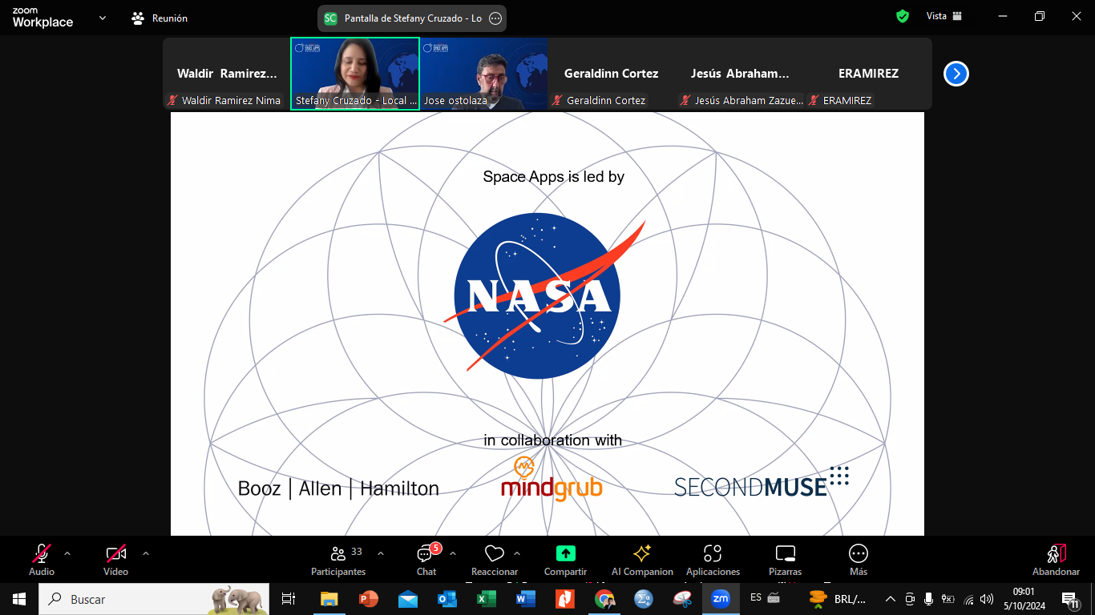Open Outlook from taskbar
This screenshot has height=615, width=1095.
pos(446,599)
